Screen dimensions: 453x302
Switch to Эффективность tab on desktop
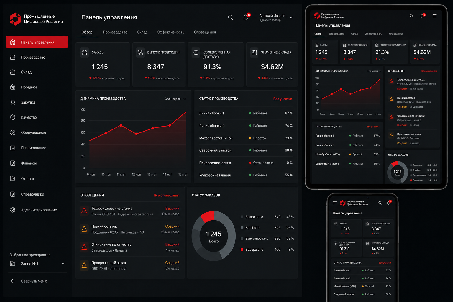(170, 32)
